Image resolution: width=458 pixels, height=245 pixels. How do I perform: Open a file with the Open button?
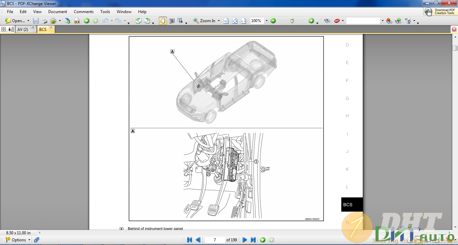(x=15, y=21)
